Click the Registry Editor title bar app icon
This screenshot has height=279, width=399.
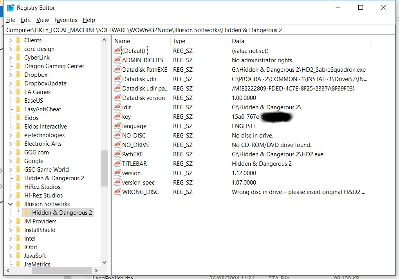(11, 7)
